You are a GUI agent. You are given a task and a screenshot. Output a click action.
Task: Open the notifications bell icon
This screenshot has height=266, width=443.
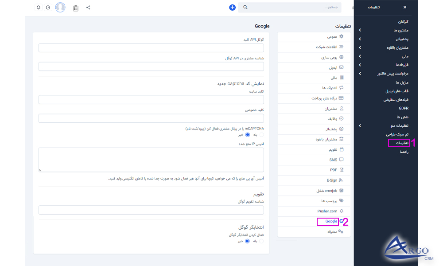coord(38,8)
